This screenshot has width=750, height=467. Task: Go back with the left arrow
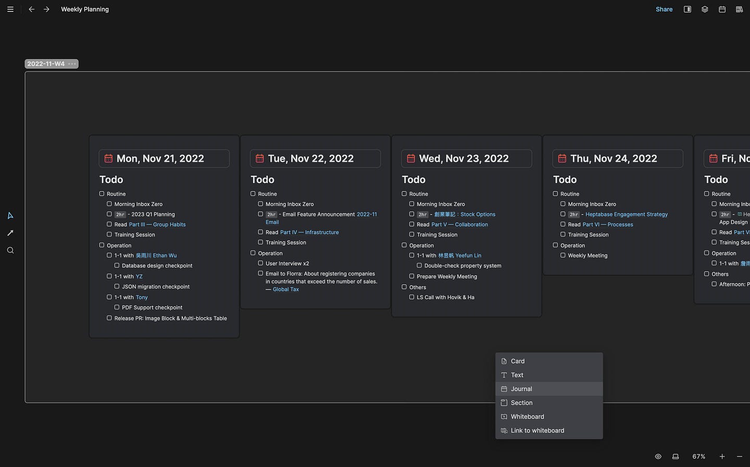tap(31, 9)
